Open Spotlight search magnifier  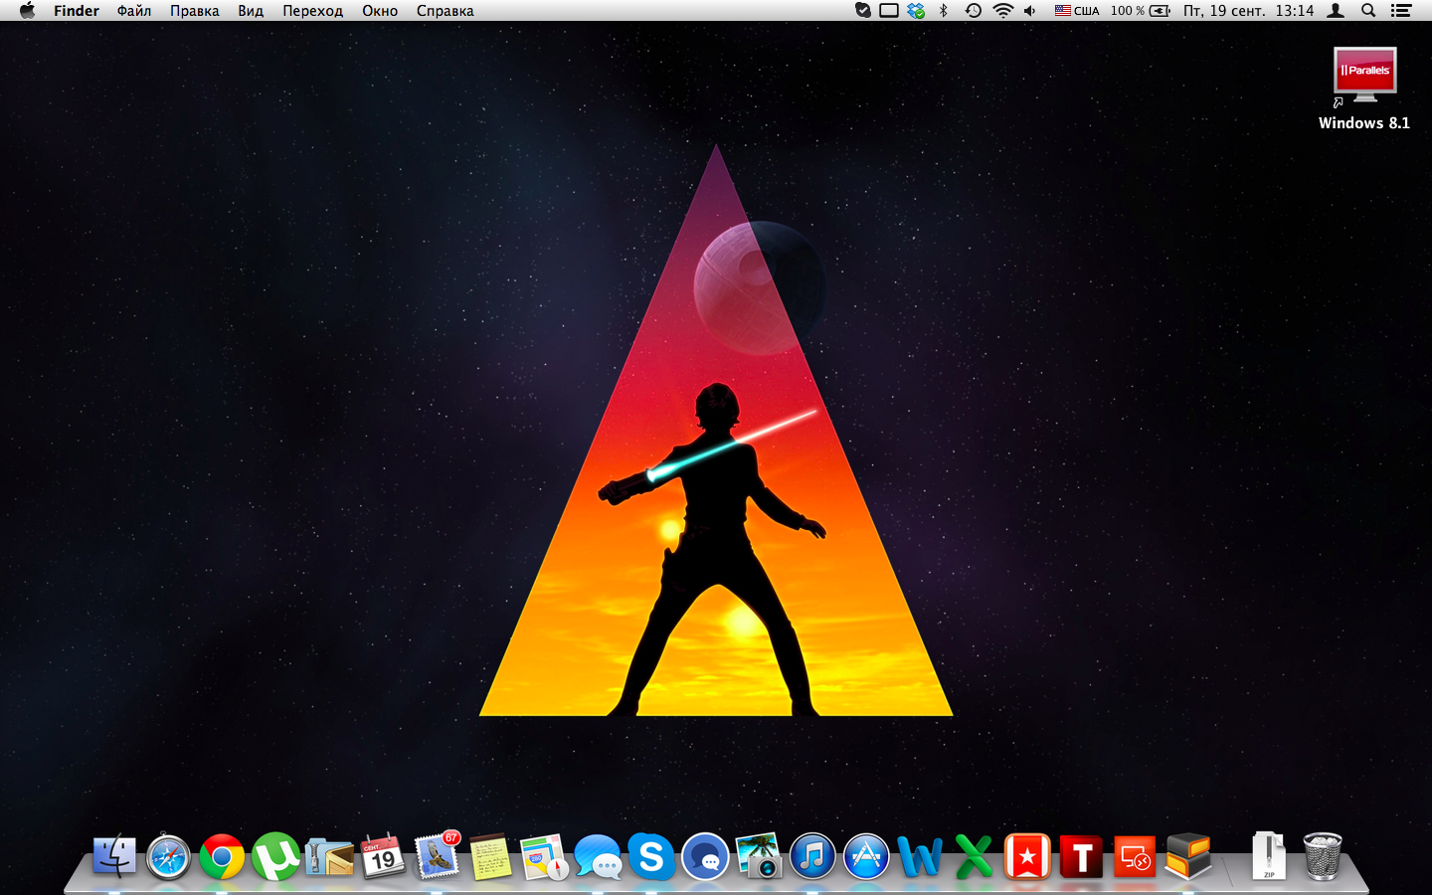click(x=1368, y=11)
